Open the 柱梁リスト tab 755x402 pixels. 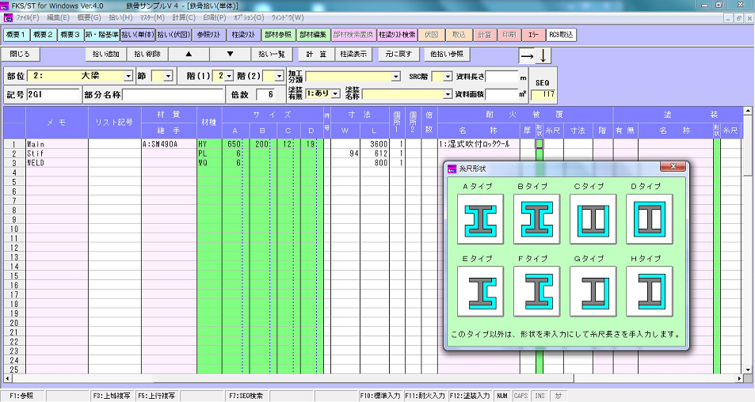pyautogui.click(x=244, y=35)
